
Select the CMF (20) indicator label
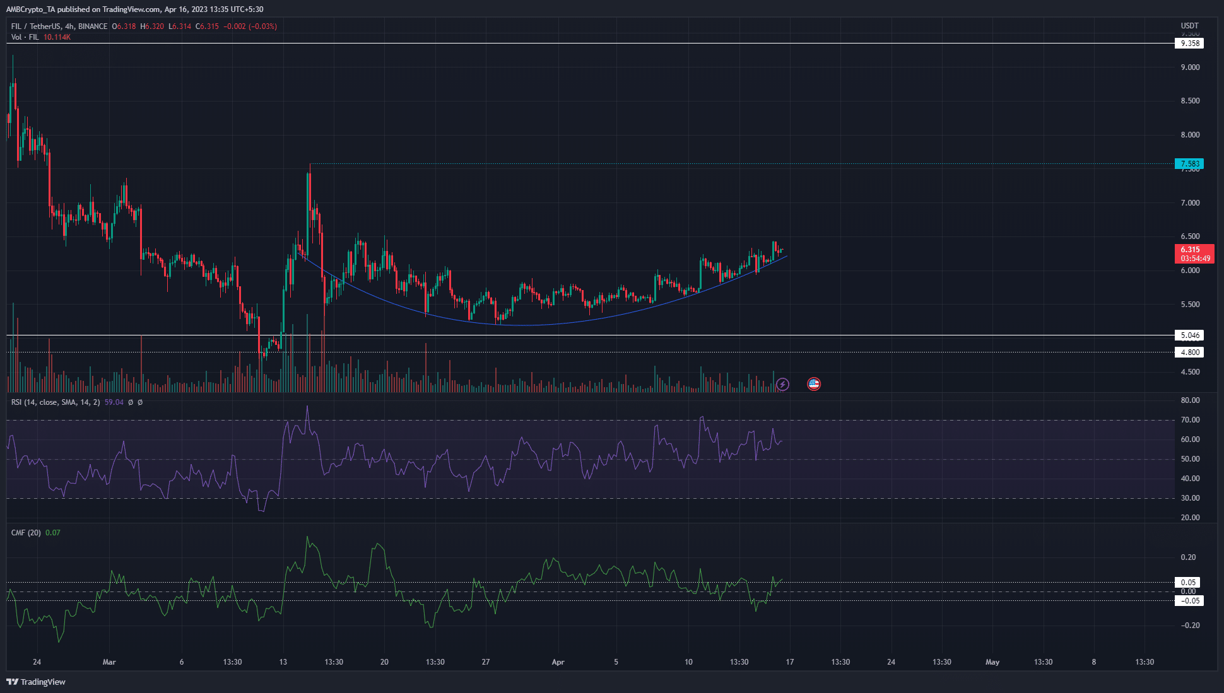(x=26, y=533)
